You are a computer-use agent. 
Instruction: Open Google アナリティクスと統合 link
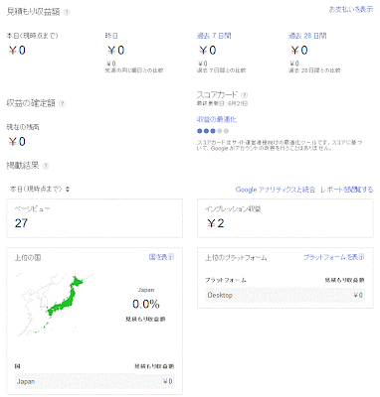point(276,190)
